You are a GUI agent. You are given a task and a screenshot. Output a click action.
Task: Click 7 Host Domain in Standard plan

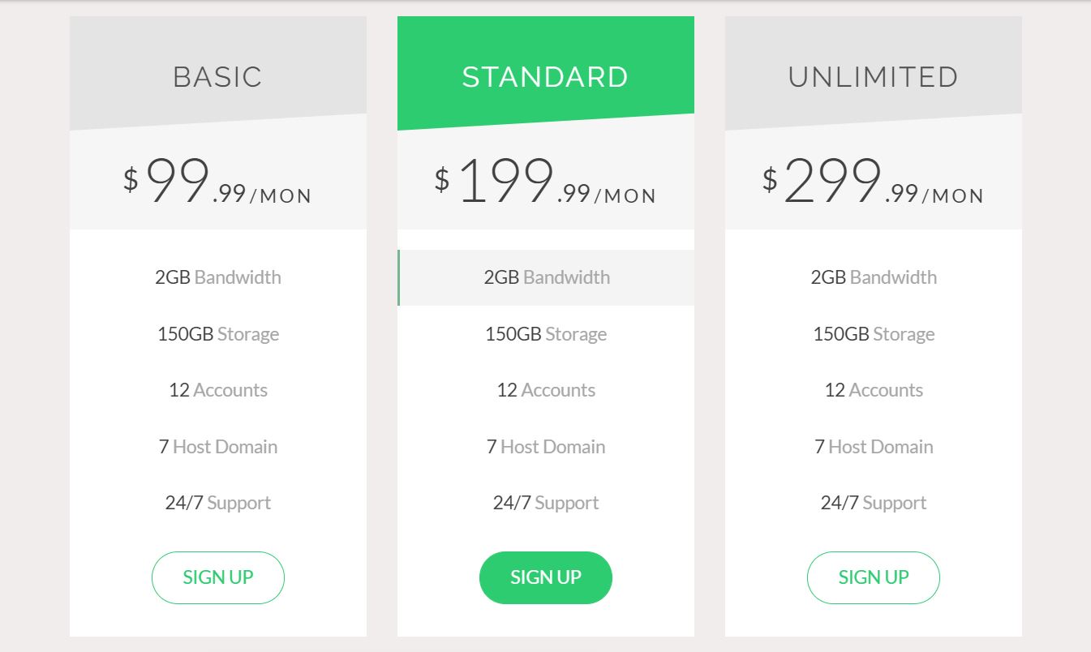coord(546,447)
